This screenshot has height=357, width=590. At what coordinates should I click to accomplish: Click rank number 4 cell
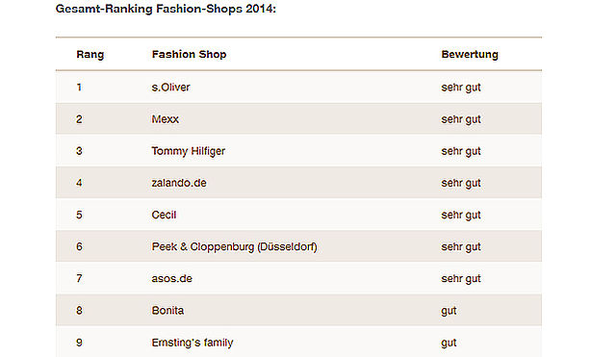point(79,183)
